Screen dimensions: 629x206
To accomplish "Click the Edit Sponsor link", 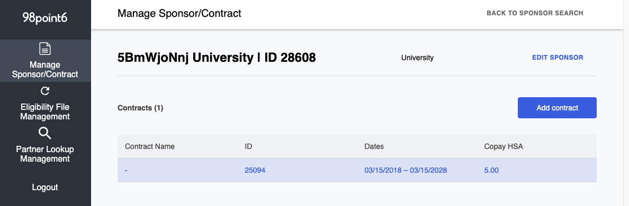I will click(558, 58).
